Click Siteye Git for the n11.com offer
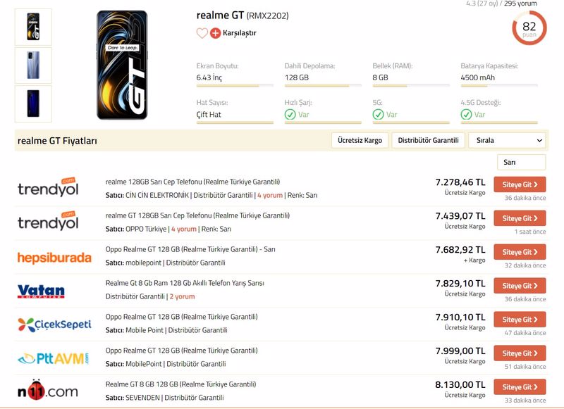Image resolution: width=564 pixels, height=409 pixels. click(520, 387)
